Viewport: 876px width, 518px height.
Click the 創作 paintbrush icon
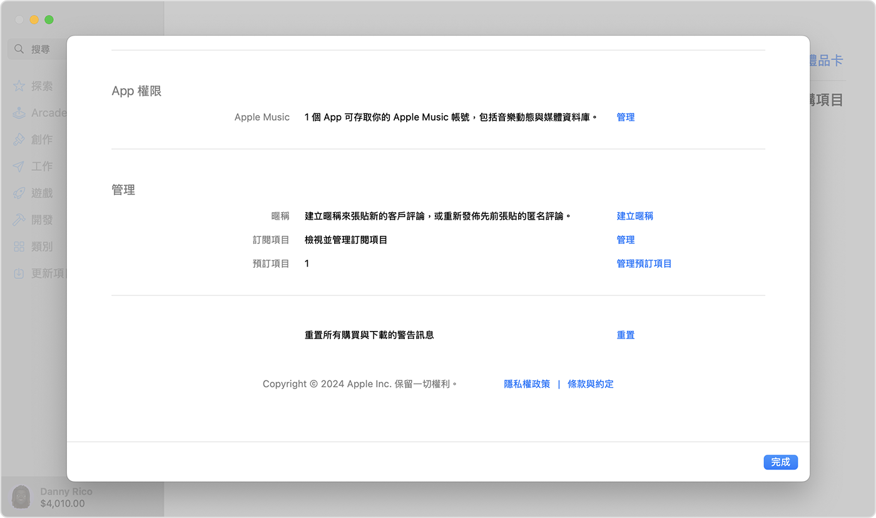(x=19, y=140)
